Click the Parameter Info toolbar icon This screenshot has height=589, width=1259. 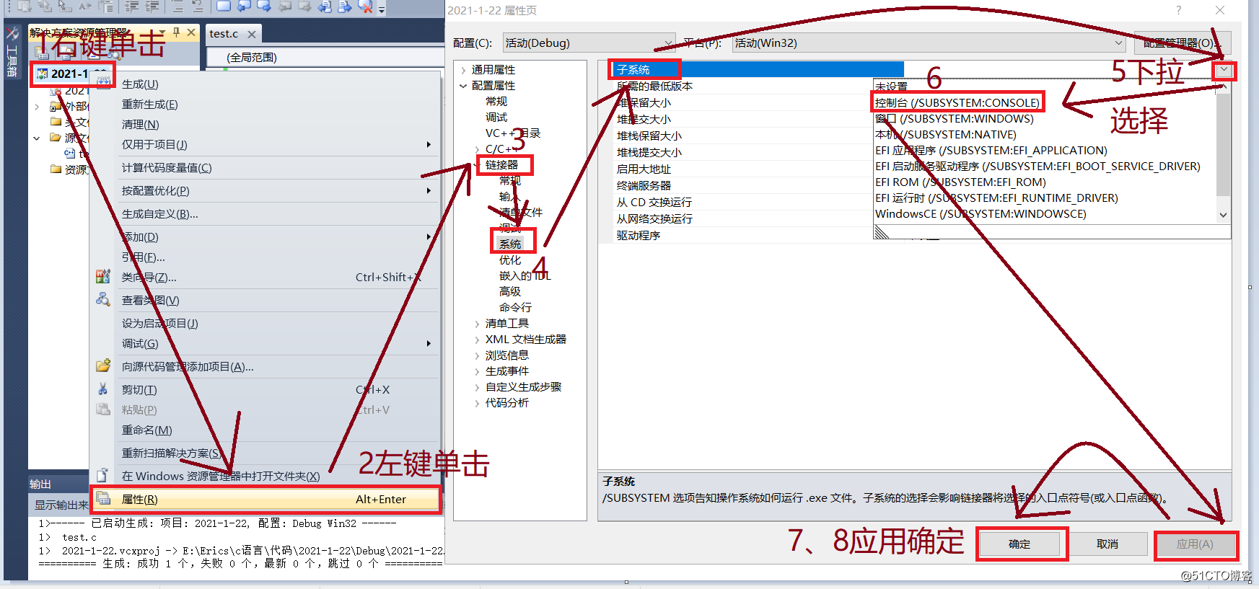coord(45,6)
